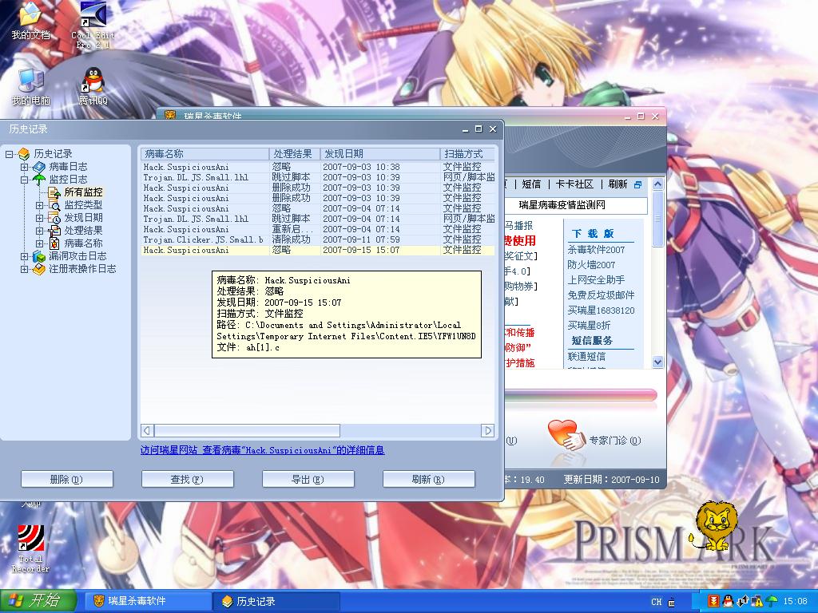Image resolution: width=818 pixels, height=613 pixels.
Task: Click the 删除(D) button
Action: click(67, 479)
